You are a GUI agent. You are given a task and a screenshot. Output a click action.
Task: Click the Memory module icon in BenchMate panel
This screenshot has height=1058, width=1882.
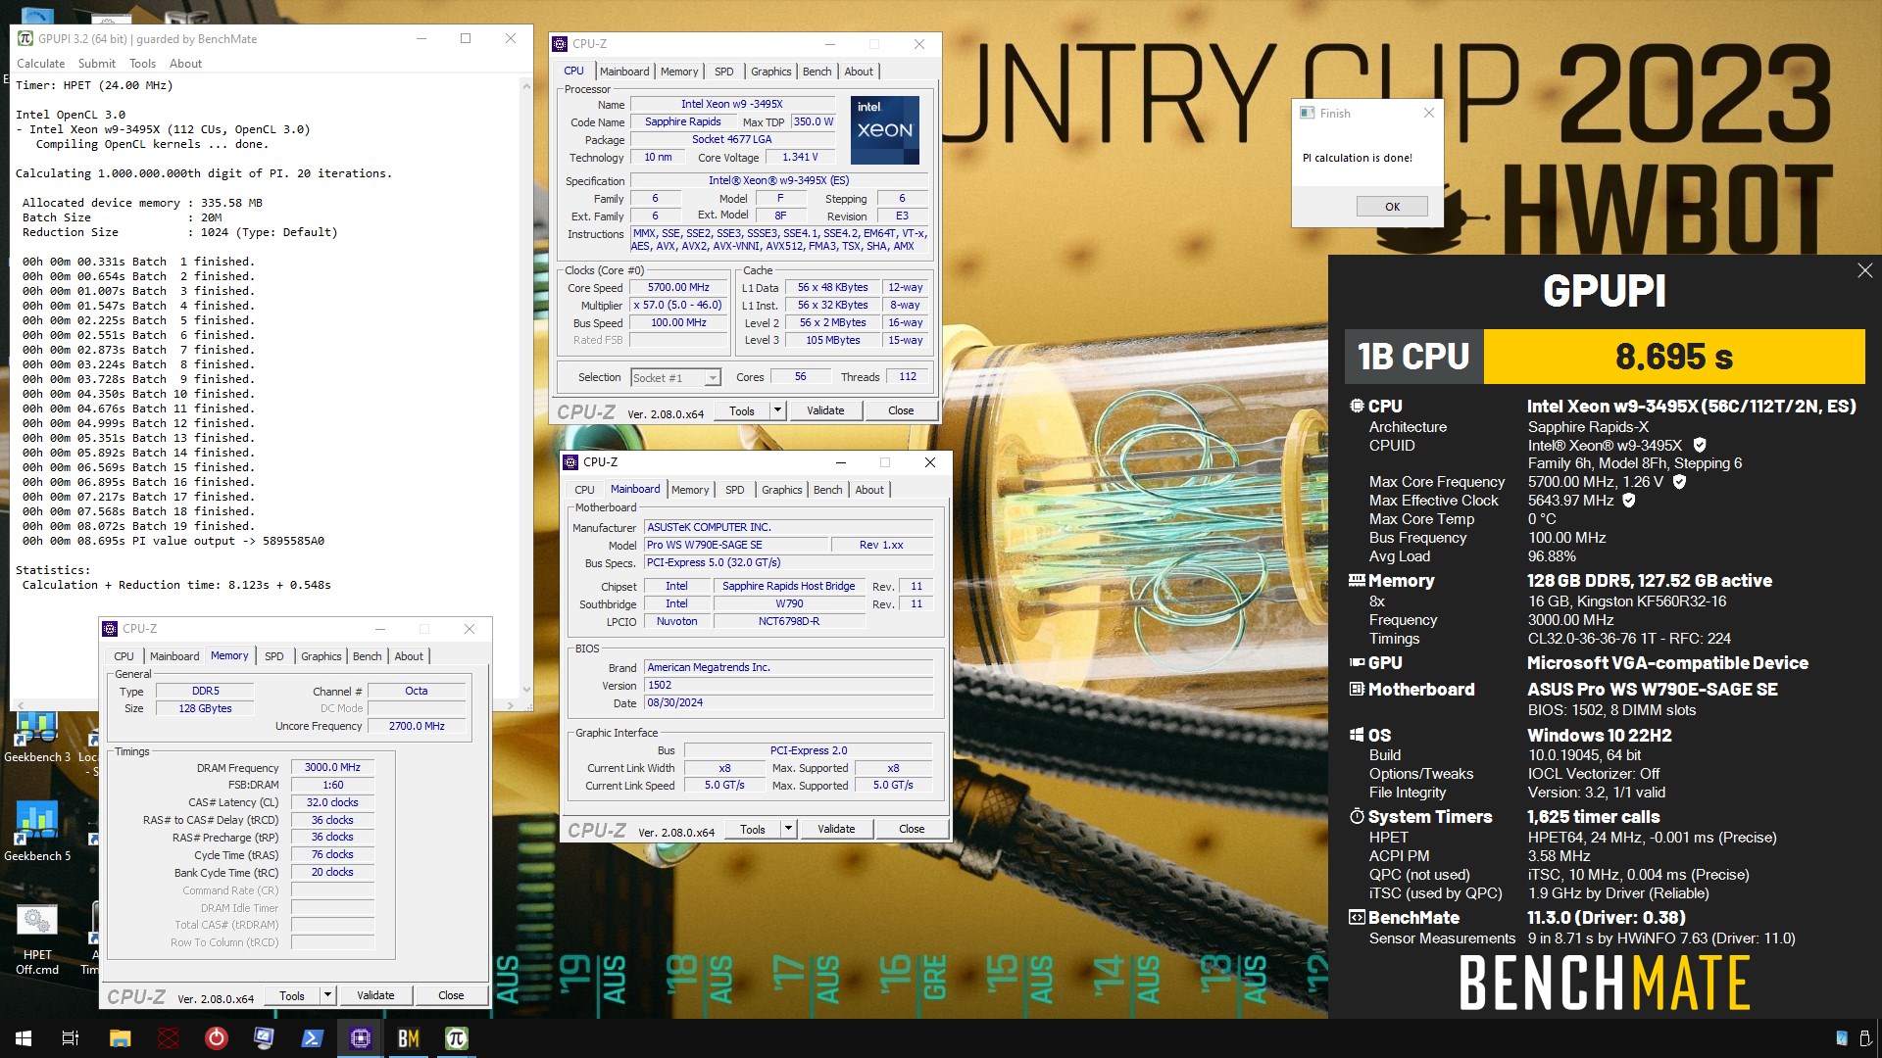(1357, 581)
